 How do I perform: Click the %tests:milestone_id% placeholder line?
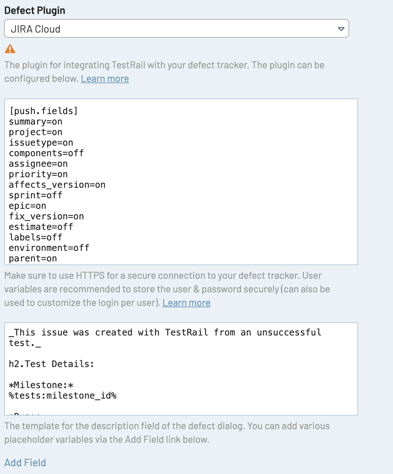(x=63, y=396)
